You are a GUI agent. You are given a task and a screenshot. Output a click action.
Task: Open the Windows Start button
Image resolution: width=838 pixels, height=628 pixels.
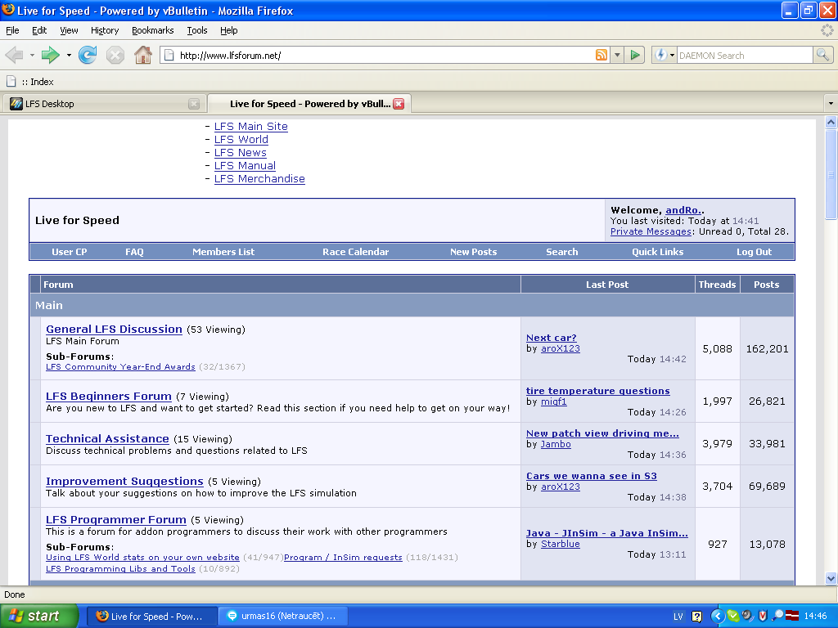click(39, 616)
